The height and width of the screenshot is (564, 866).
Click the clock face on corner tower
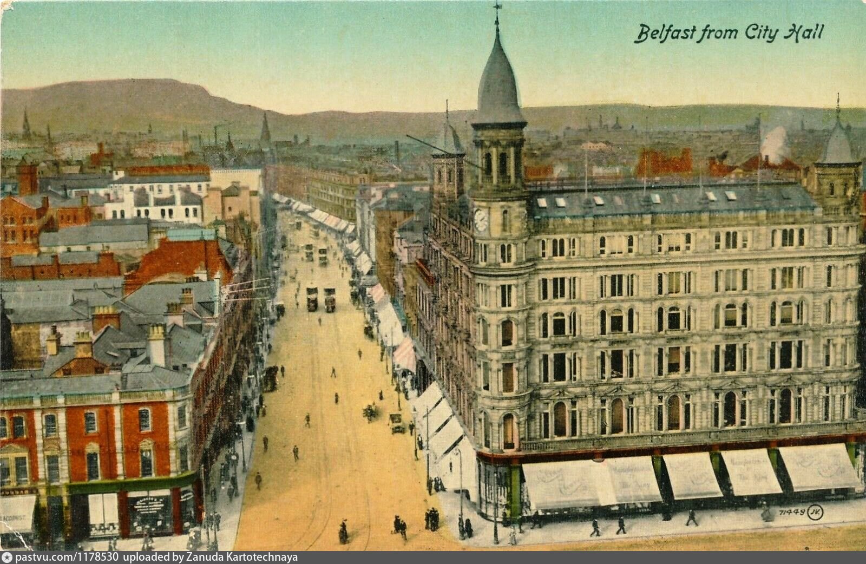481,220
